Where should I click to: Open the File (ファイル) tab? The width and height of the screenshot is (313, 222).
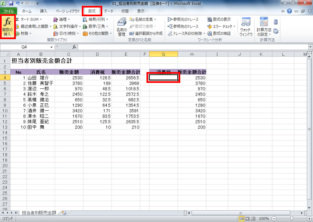[x=8, y=11]
